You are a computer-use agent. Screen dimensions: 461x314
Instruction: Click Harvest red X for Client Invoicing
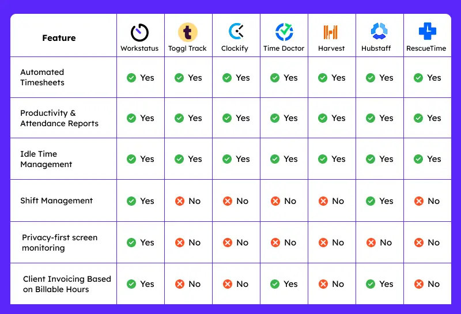[x=323, y=284]
